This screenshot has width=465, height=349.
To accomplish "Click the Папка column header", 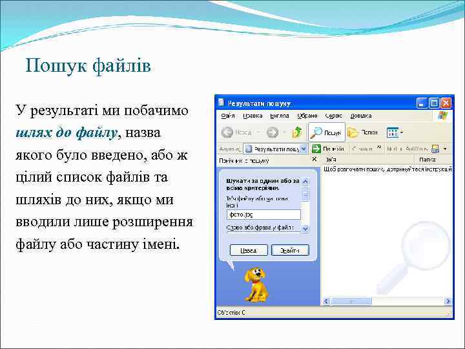I will pyautogui.click(x=433, y=160).
